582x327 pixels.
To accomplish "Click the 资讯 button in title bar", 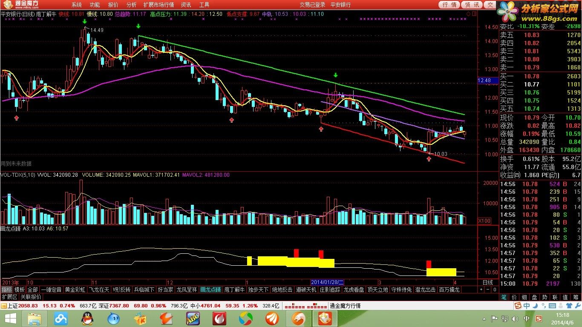I will click(472, 5).
